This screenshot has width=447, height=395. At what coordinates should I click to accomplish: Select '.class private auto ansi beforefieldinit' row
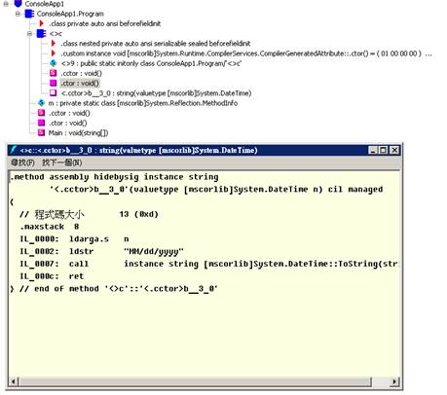(x=104, y=23)
